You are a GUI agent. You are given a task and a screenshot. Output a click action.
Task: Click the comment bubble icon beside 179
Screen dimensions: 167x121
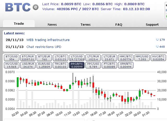[x=157, y=40]
